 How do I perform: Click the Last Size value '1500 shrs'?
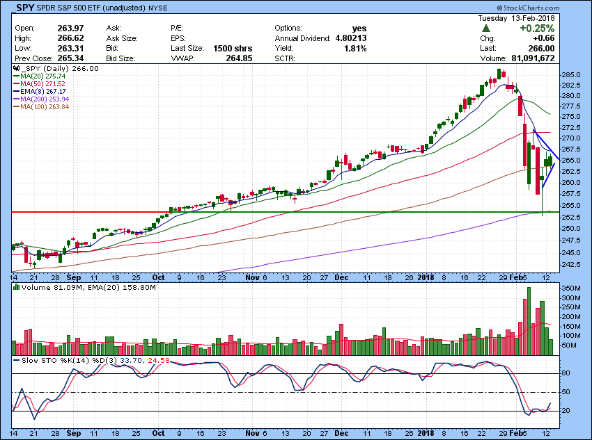[x=233, y=48]
